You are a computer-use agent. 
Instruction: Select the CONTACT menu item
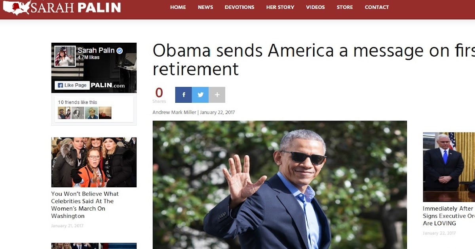(x=377, y=7)
